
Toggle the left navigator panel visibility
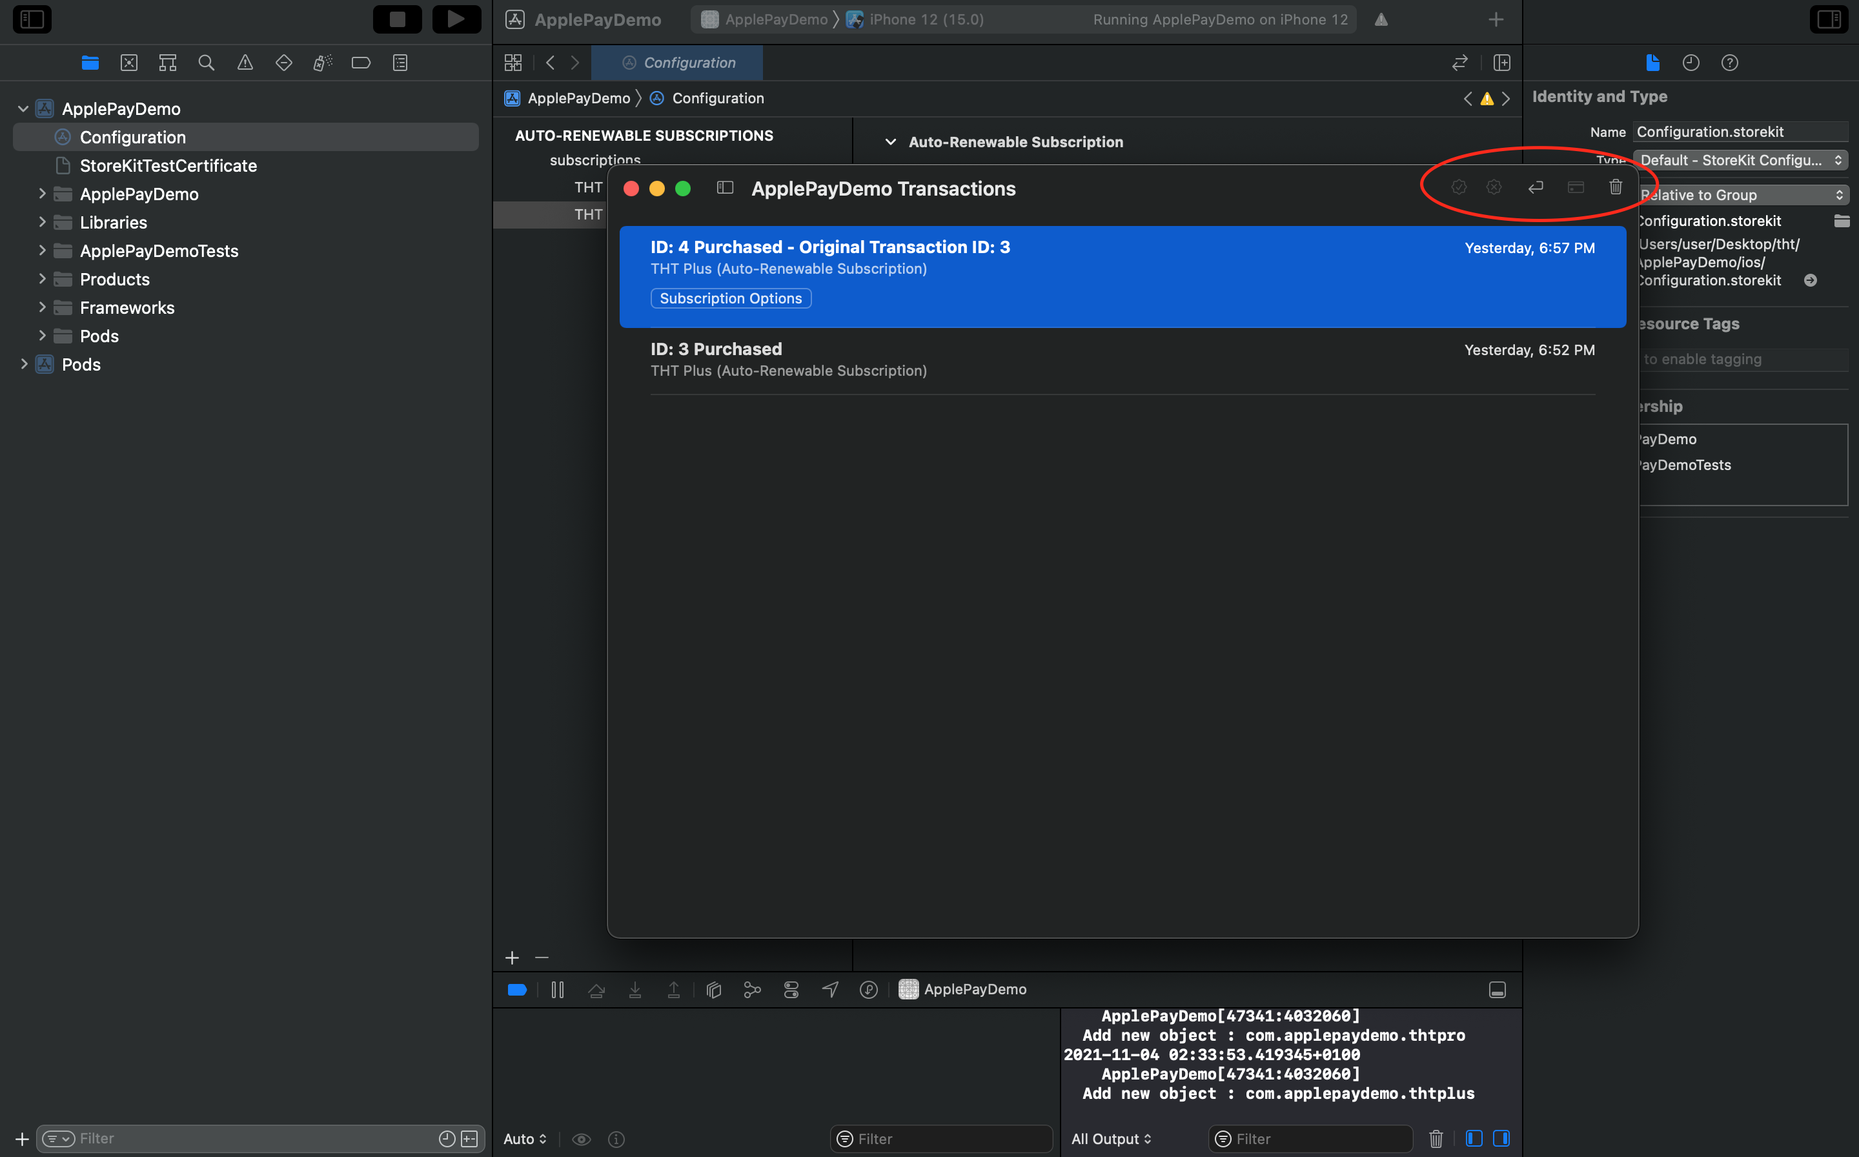point(32,19)
